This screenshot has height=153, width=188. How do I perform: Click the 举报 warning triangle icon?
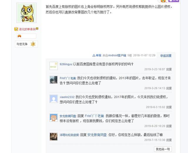tap(94, 56)
